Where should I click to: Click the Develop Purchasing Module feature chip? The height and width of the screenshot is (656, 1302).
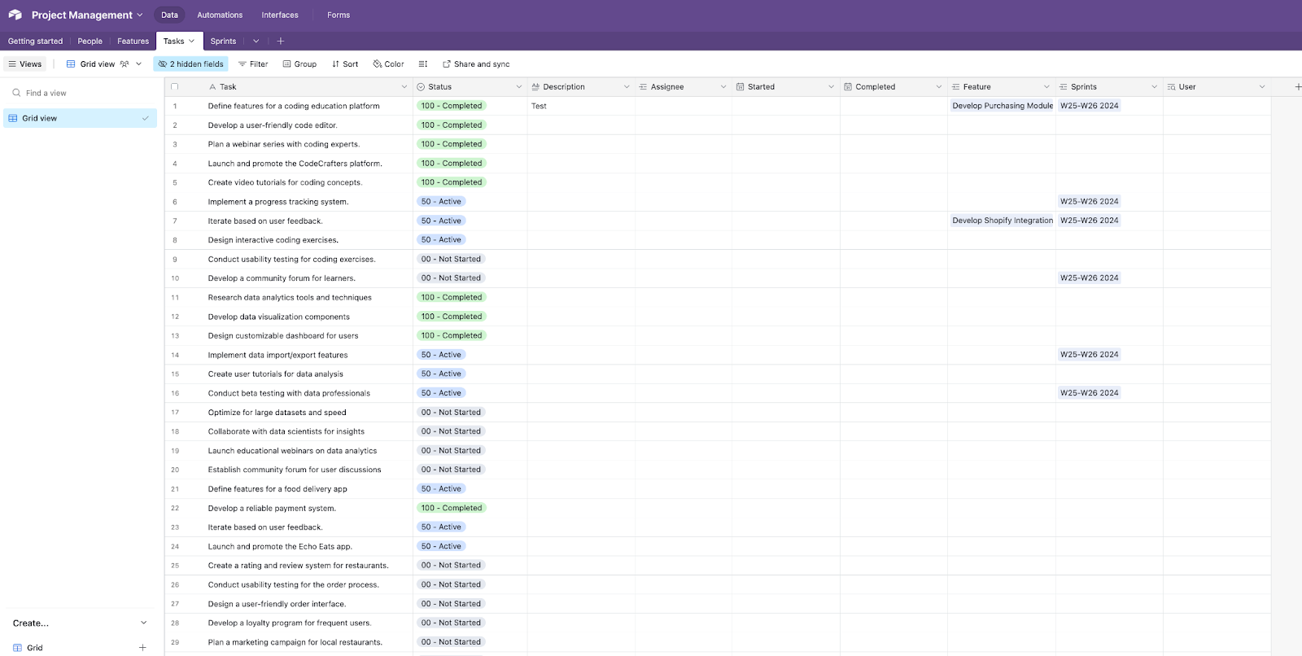pos(1003,106)
